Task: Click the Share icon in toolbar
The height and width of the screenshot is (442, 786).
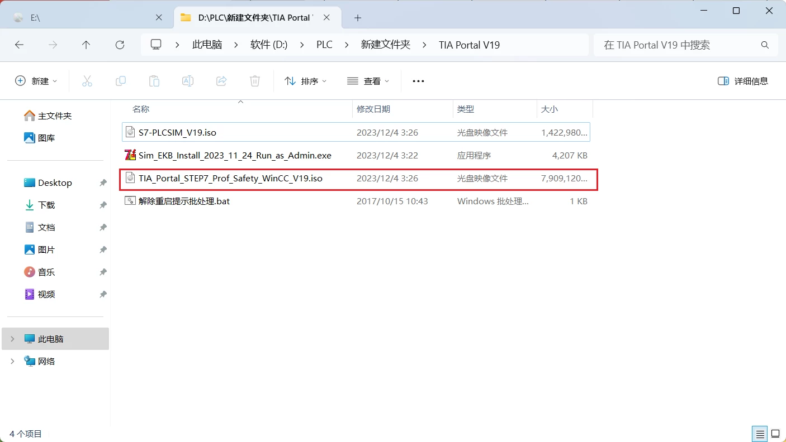Action: coord(221,81)
